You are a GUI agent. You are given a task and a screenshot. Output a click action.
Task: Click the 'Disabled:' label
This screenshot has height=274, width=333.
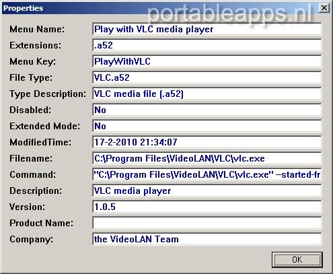pos(30,110)
